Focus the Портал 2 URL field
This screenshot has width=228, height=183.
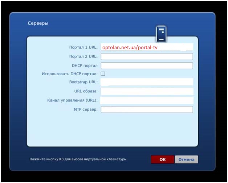pos(147,56)
